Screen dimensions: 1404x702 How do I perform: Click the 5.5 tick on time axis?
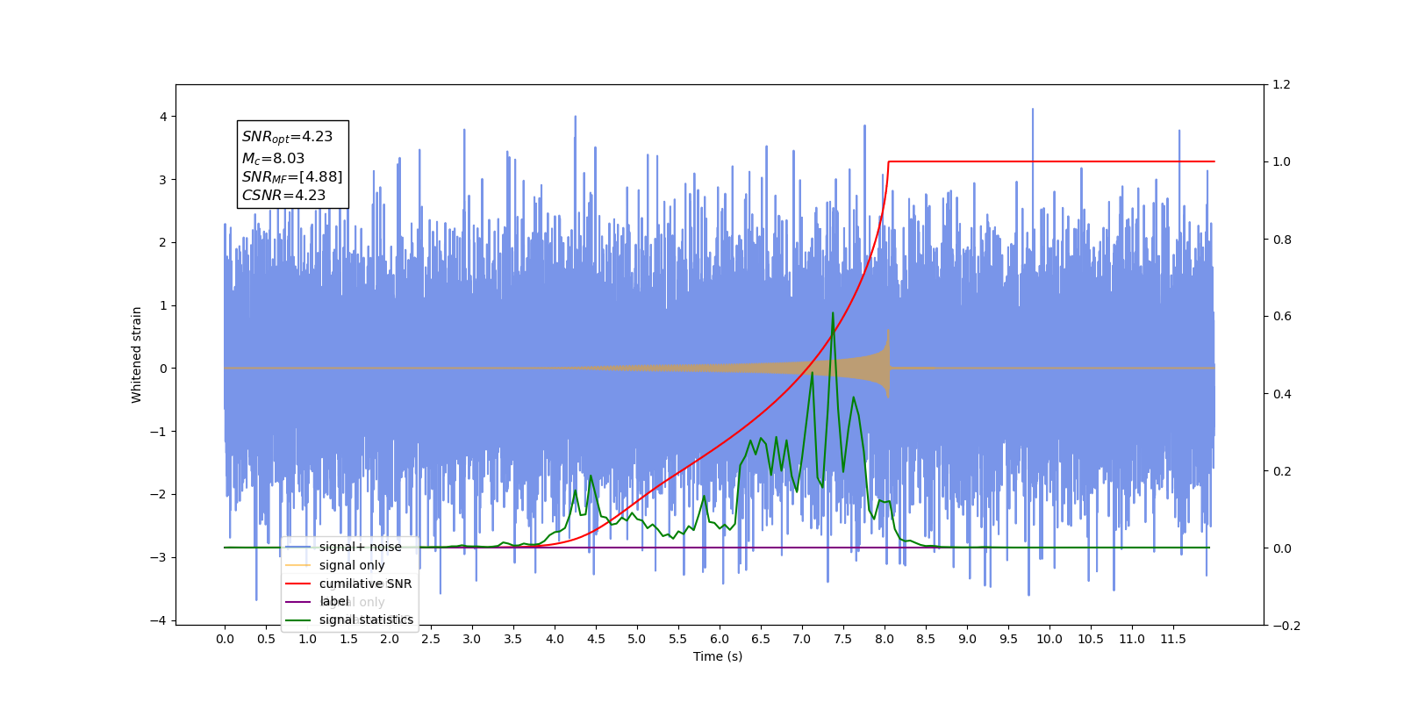coord(678,639)
